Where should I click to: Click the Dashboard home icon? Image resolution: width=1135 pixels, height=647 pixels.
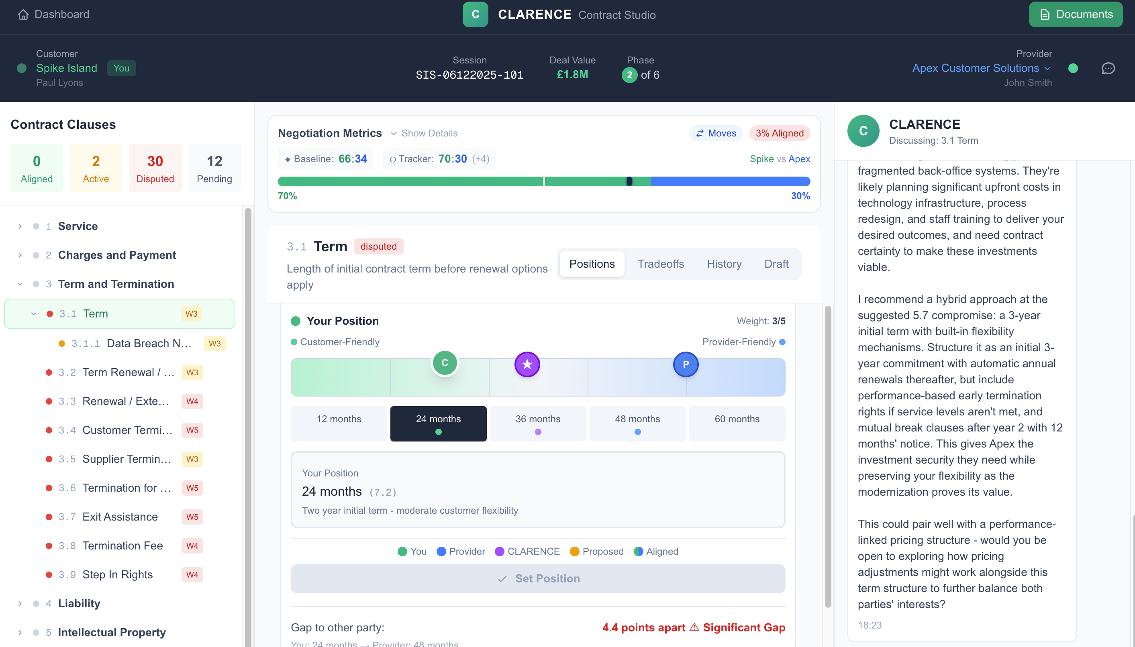tap(24, 14)
